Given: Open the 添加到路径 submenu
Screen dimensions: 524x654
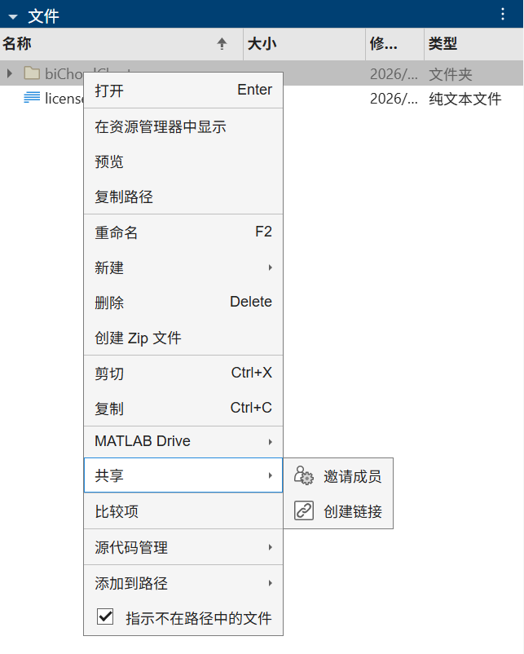Looking at the screenshot, I should coord(183,583).
